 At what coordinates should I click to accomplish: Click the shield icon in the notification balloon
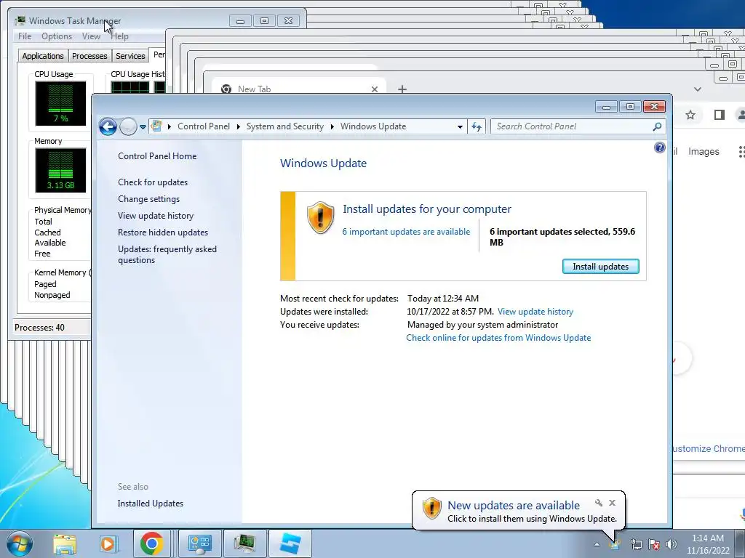pyautogui.click(x=432, y=508)
